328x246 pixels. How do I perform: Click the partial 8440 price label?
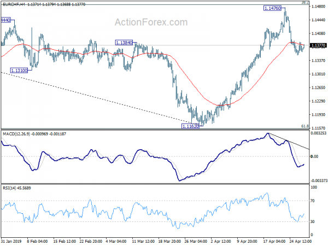point(5,20)
